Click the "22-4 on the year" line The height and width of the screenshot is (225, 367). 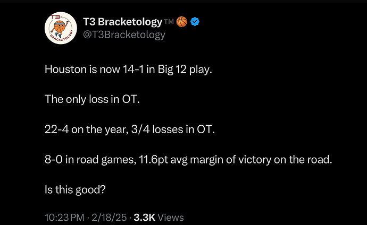(x=130, y=129)
